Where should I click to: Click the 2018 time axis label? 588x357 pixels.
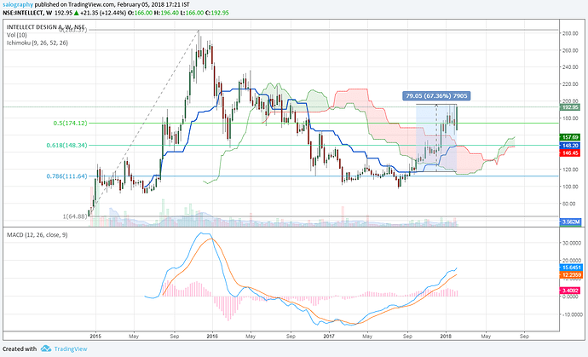coord(446,337)
